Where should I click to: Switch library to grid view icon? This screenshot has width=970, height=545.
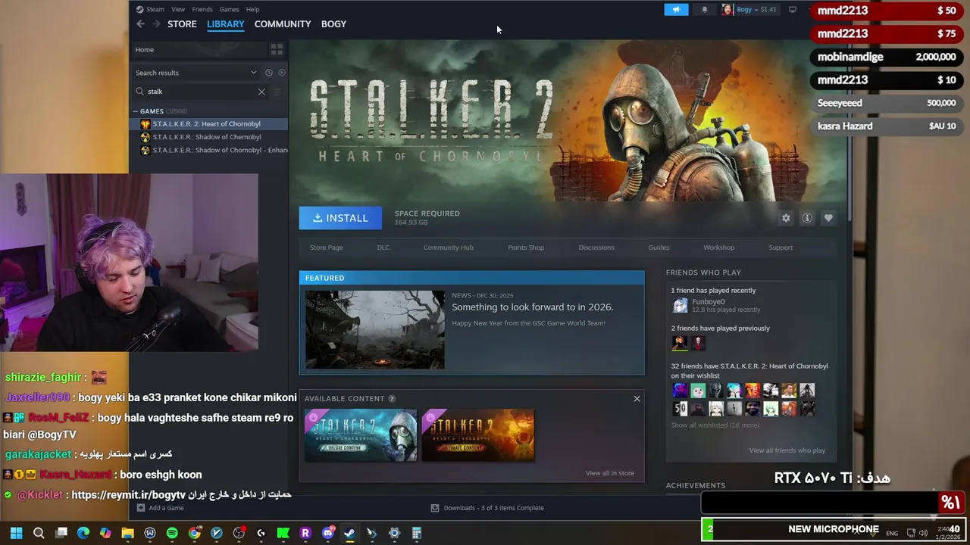[277, 49]
